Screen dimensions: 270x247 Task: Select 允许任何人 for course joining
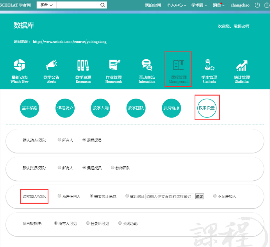pos(59,196)
